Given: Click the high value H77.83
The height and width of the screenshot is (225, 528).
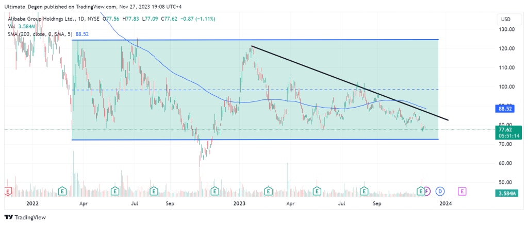Looking at the screenshot, I should [129, 20].
